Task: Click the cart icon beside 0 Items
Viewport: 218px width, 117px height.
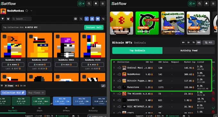Action: (2, 86)
